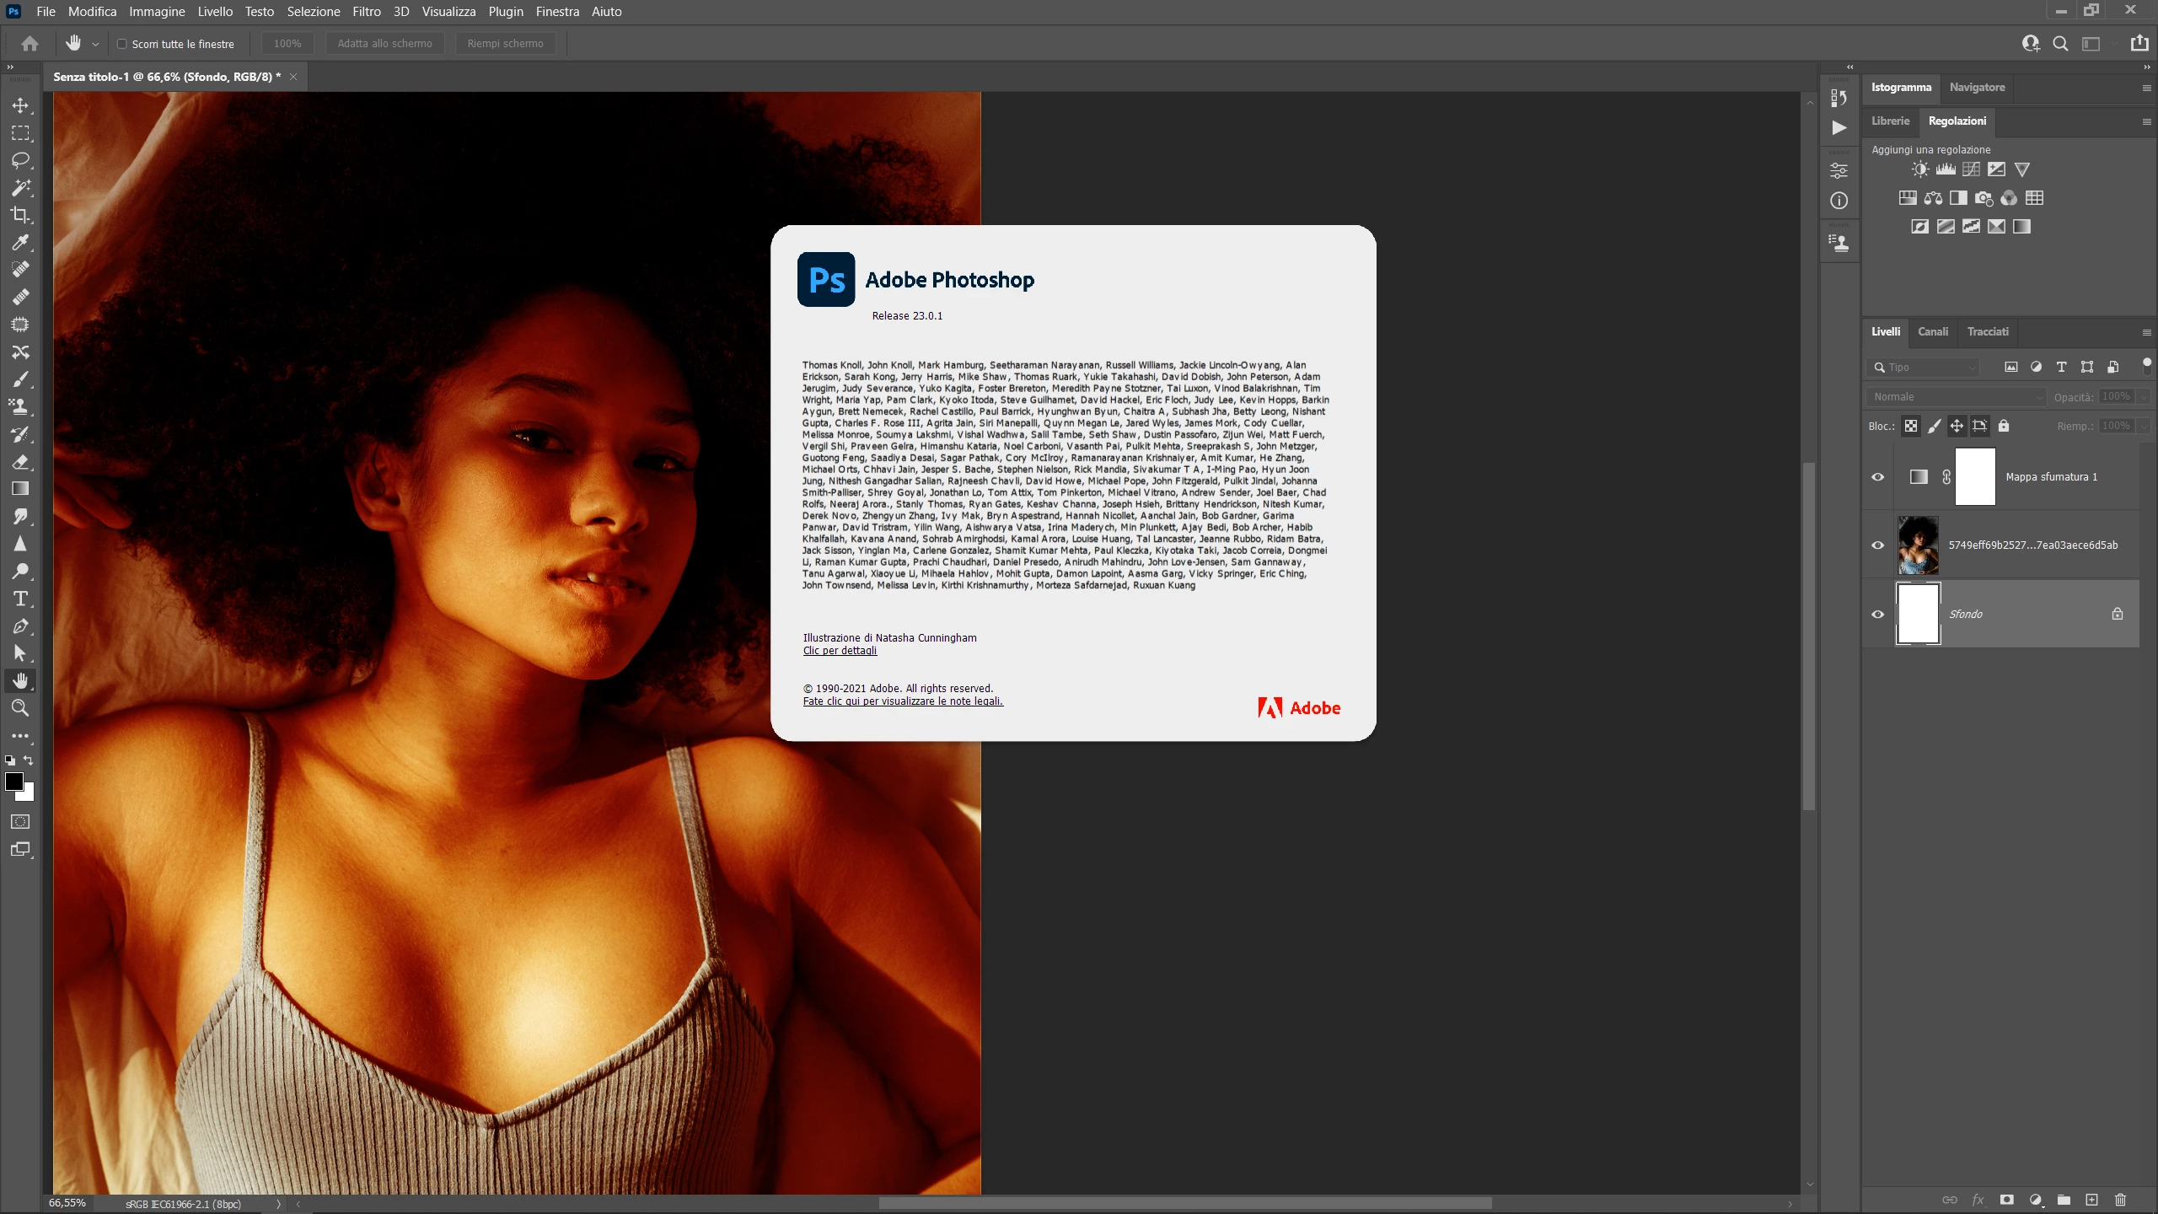Open the legal notes link
The image size is (2158, 1214).
pos(902,701)
